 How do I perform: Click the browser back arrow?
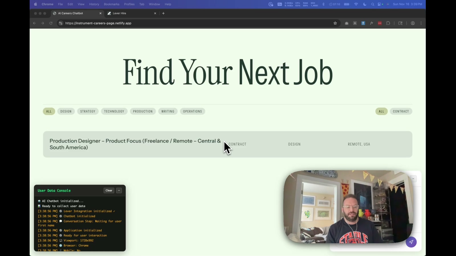pyautogui.click(x=34, y=23)
